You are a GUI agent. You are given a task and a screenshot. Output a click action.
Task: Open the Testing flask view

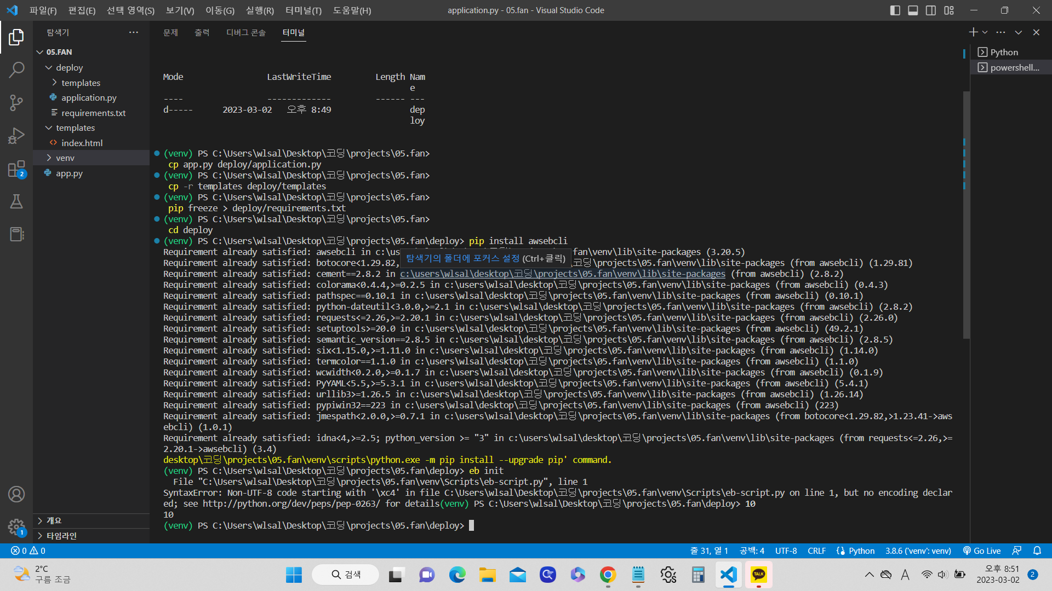click(x=16, y=201)
